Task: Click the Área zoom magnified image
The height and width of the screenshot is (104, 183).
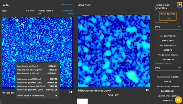Action: [x=114, y=51]
